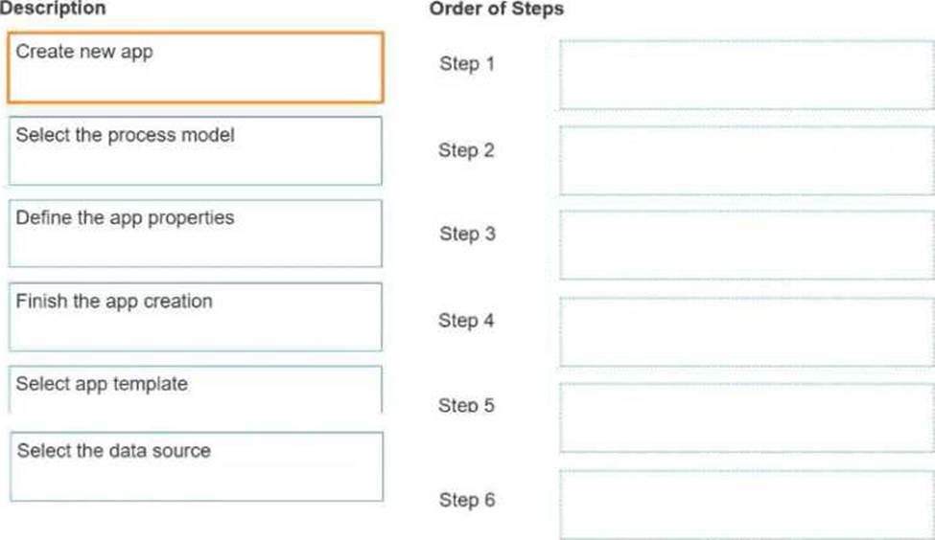Click the empty Step 1 drop zone

point(745,75)
